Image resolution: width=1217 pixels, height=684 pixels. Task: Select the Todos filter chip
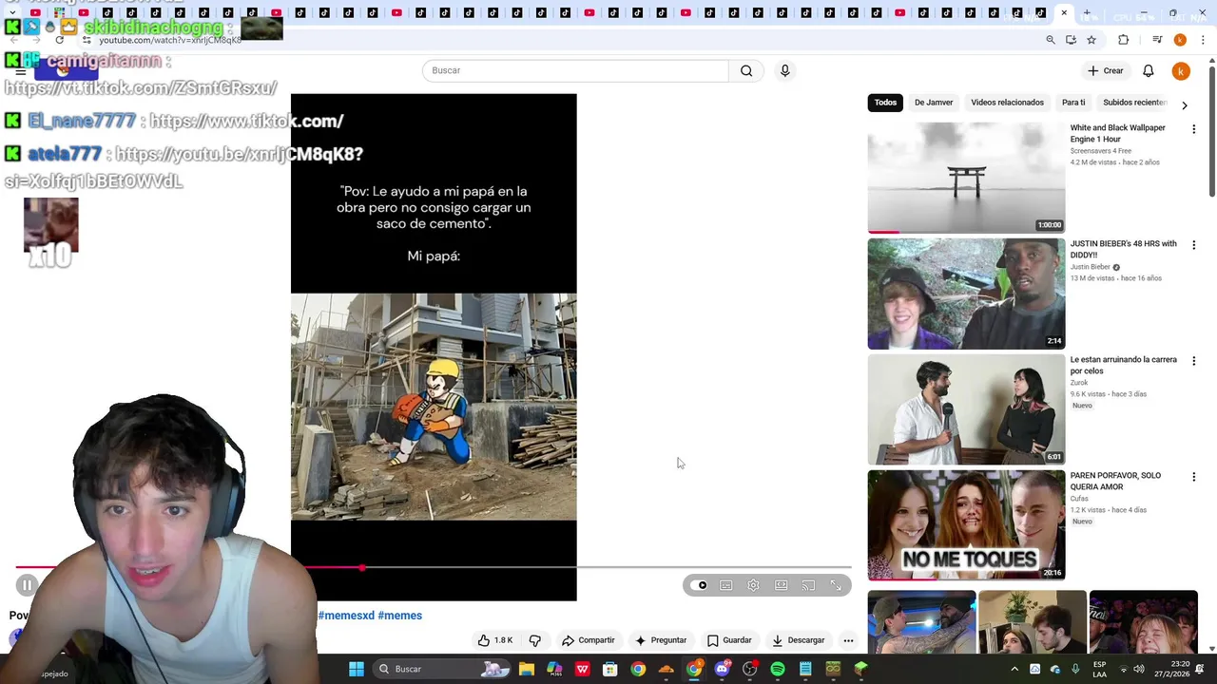[885, 103]
